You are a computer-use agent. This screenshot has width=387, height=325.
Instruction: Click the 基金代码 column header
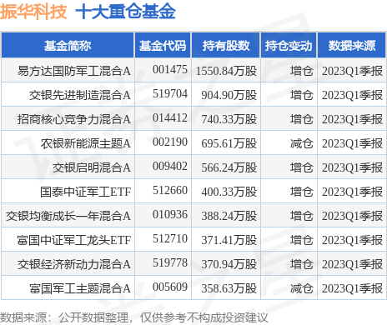click(163, 46)
